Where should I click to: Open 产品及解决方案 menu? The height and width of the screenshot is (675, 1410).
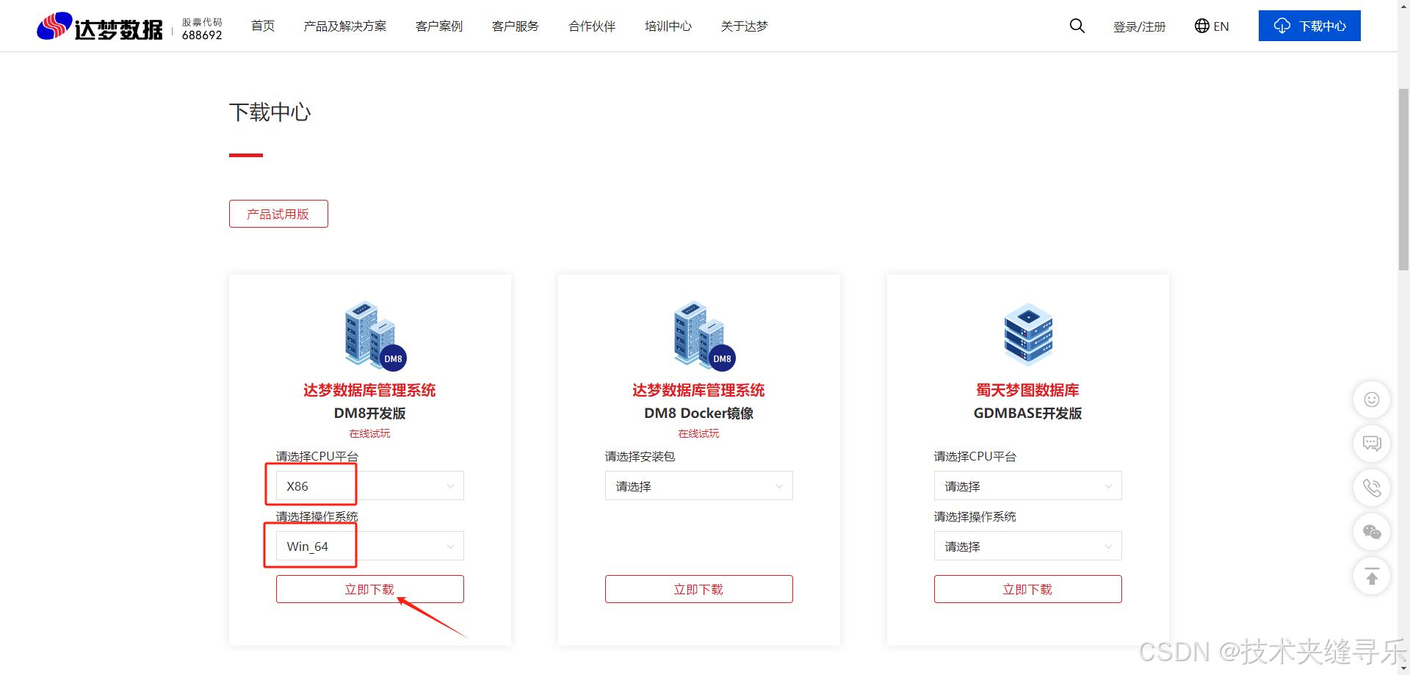tap(345, 26)
